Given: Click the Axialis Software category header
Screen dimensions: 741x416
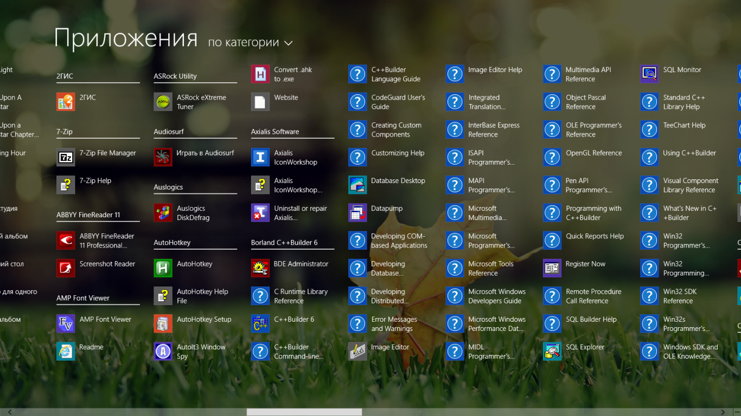Looking at the screenshot, I should pos(275,132).
